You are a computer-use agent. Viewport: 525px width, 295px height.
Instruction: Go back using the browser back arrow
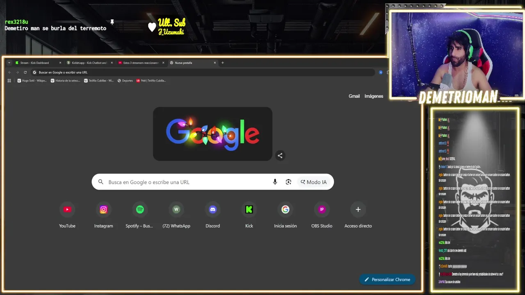pyautogui.click(x=9, y=72)
